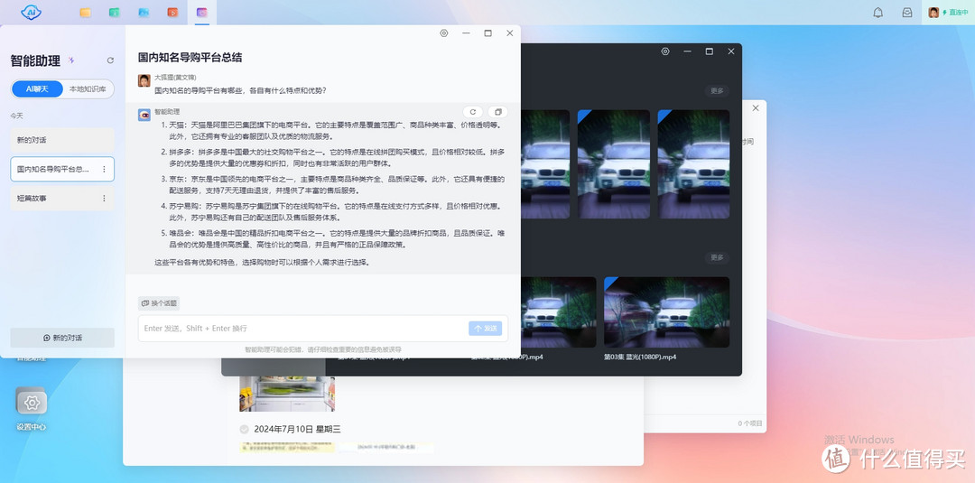Maximize the 智能助理 assistant window

click(x=487, y=33)
